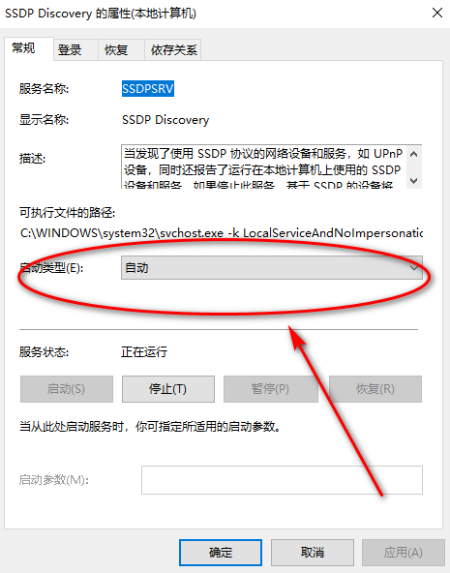Open the 恢复 tab

point(116,50)
